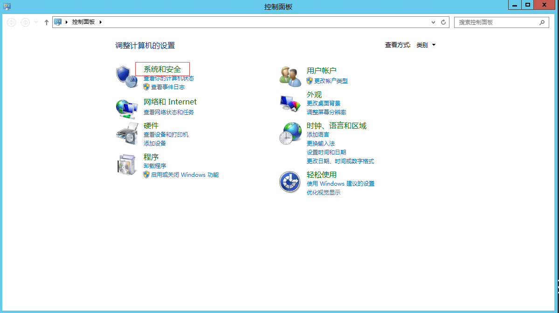Image resolution: width=559 pixels, height=313 pixels.
Task: Click the refresh icon in address bar
Action: 443,22
